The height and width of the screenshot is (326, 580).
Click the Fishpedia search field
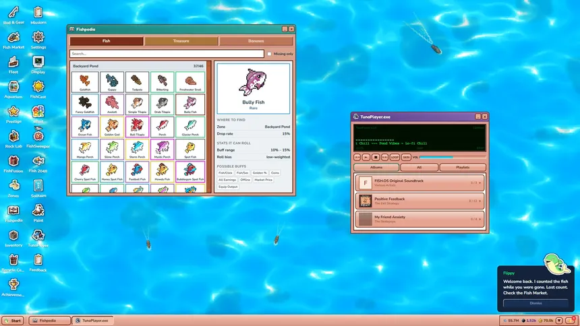click(x=167, y=54)
